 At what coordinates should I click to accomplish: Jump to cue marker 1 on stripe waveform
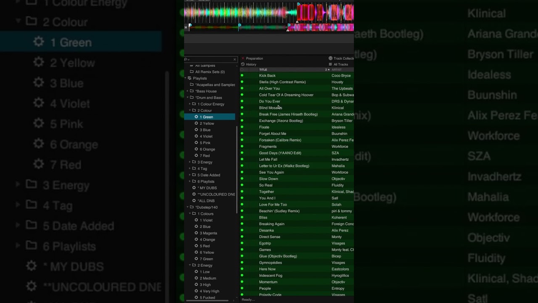pyautogui.click(x=190, y=26)
